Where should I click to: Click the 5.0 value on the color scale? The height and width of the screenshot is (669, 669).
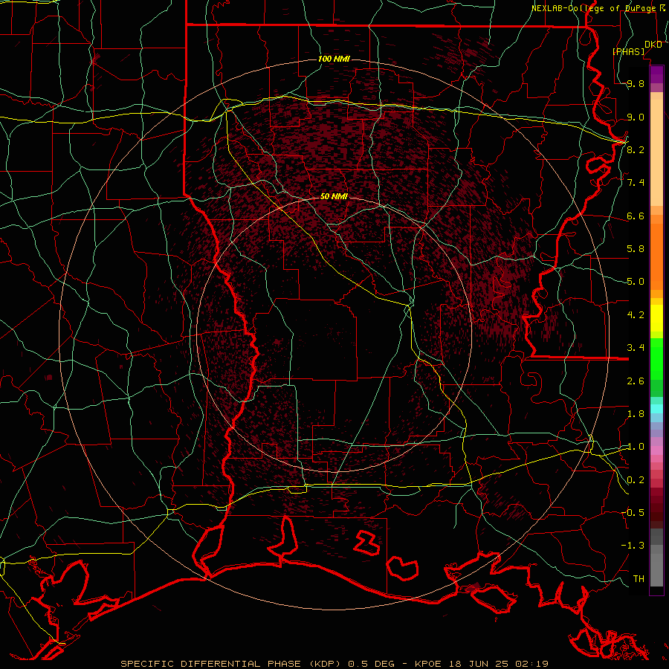pyautogui.click(x=636, y=282)
